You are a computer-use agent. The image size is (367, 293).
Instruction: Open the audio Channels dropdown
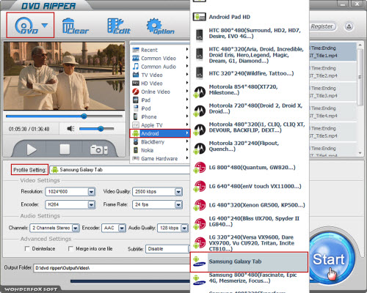point(54,228)
